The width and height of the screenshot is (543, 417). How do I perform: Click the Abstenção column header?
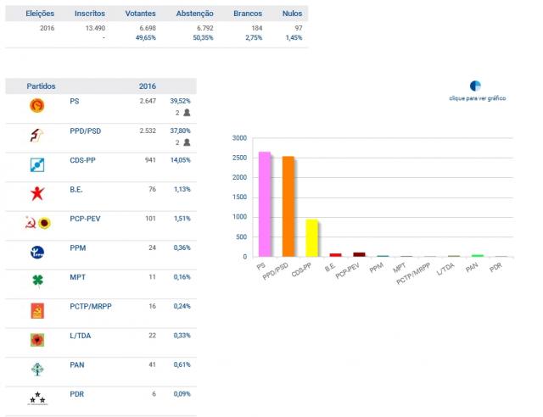tap(194, 14)
